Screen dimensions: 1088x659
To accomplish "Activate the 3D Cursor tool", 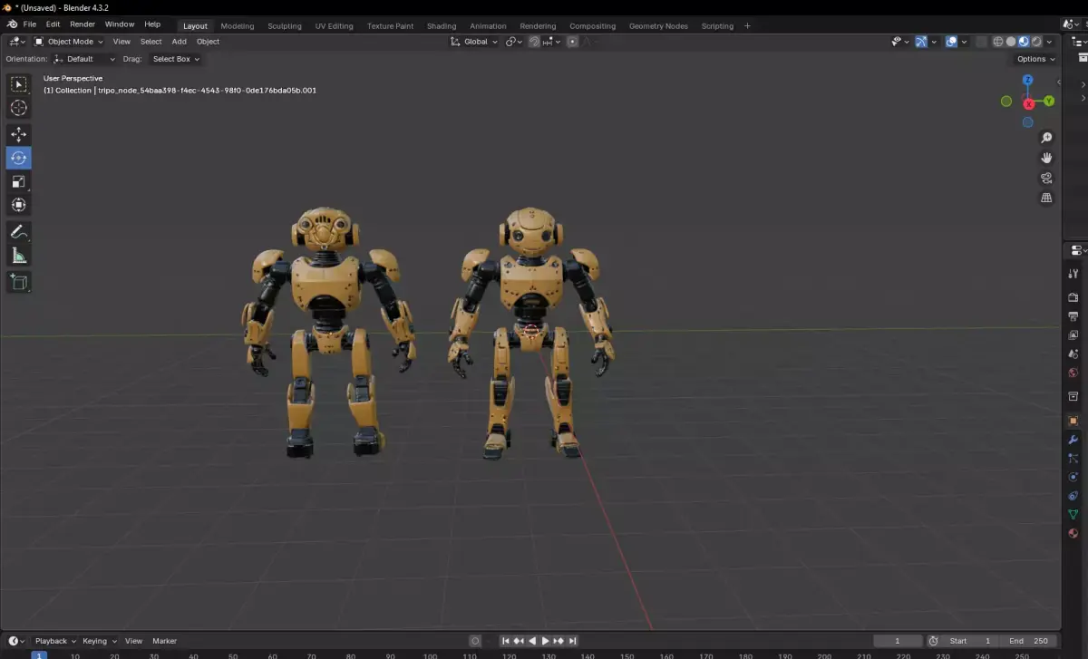I will [x=18, y=108].
